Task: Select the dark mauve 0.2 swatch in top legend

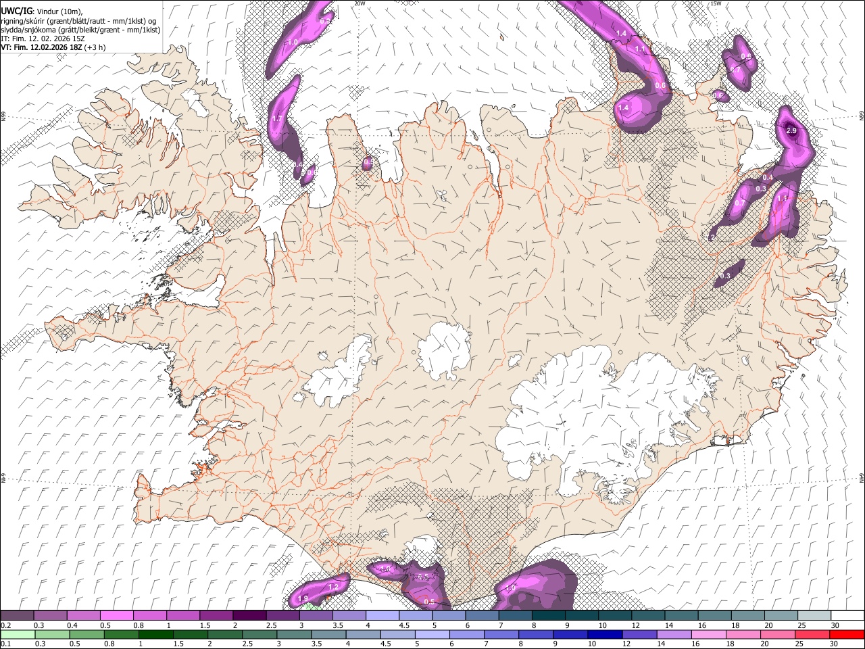Action: click(17, 616)
